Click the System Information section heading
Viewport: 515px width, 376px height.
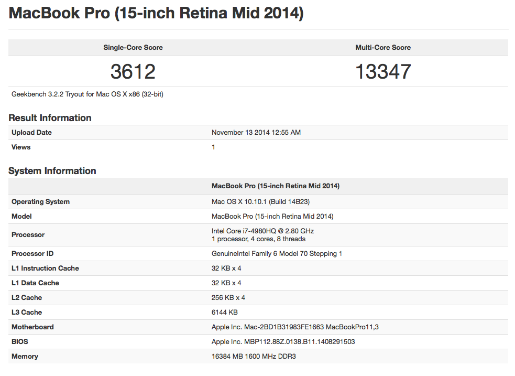(52, 171)
